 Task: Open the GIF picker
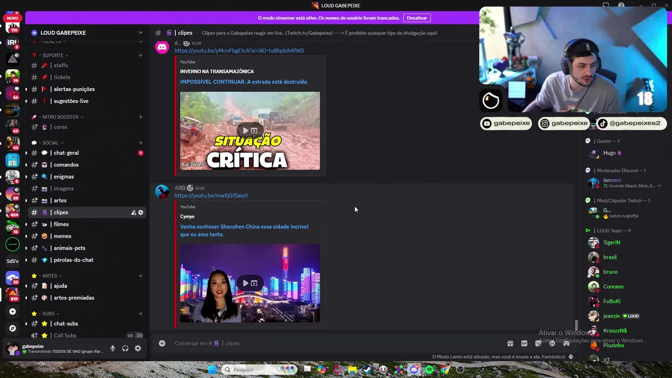tap(524, 343)
